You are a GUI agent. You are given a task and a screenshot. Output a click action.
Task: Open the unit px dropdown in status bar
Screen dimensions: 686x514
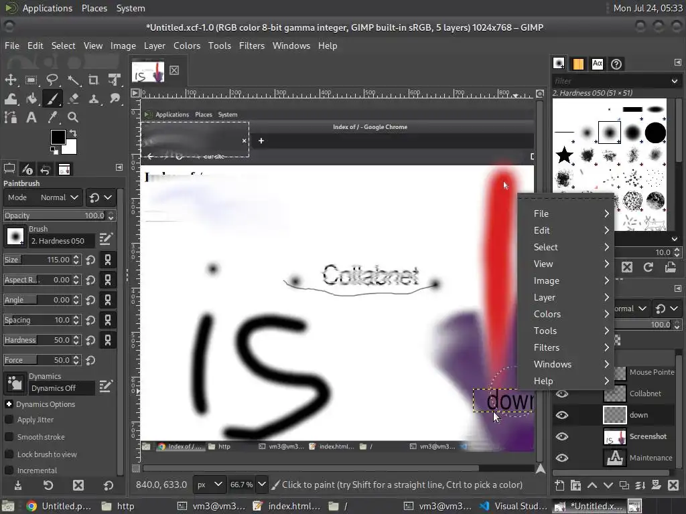point(210,485)
